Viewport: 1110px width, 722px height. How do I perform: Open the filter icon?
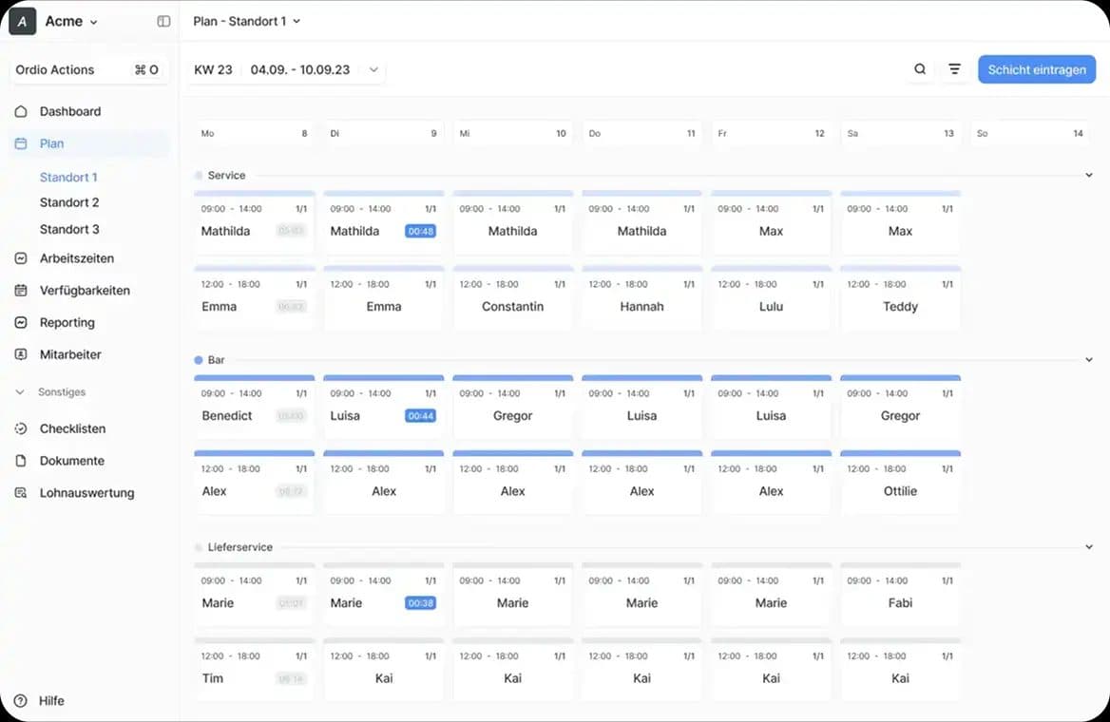[954, 69]
